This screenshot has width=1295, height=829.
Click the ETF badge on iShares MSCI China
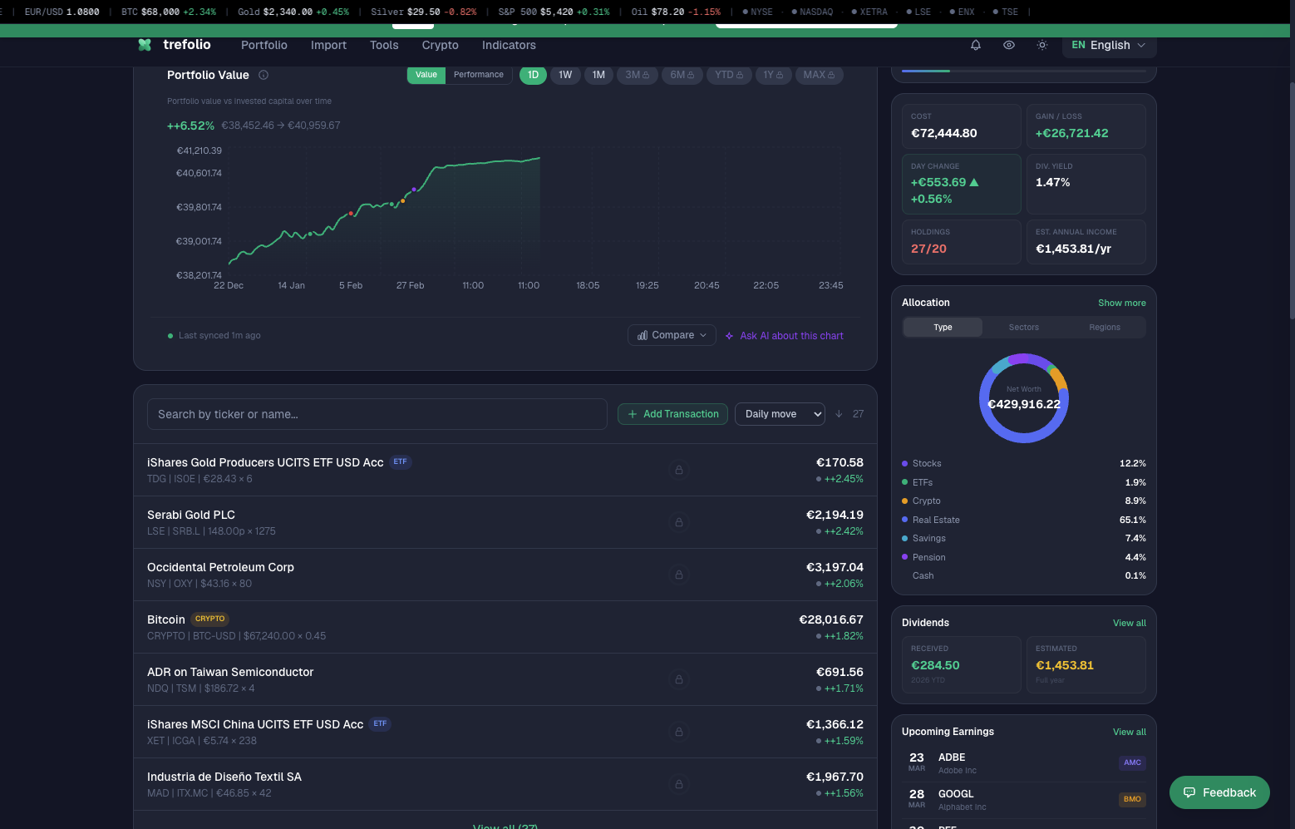pyautogui.click(x=380, y=723)
